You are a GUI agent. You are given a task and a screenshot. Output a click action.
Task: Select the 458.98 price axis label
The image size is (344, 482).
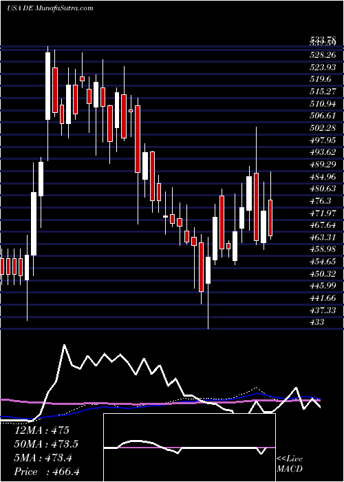[x=324, y=249]
